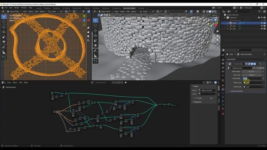Screen dimensions: 267x150
Task: Switch to rendered viewport shading
Action: click(215, 12)
